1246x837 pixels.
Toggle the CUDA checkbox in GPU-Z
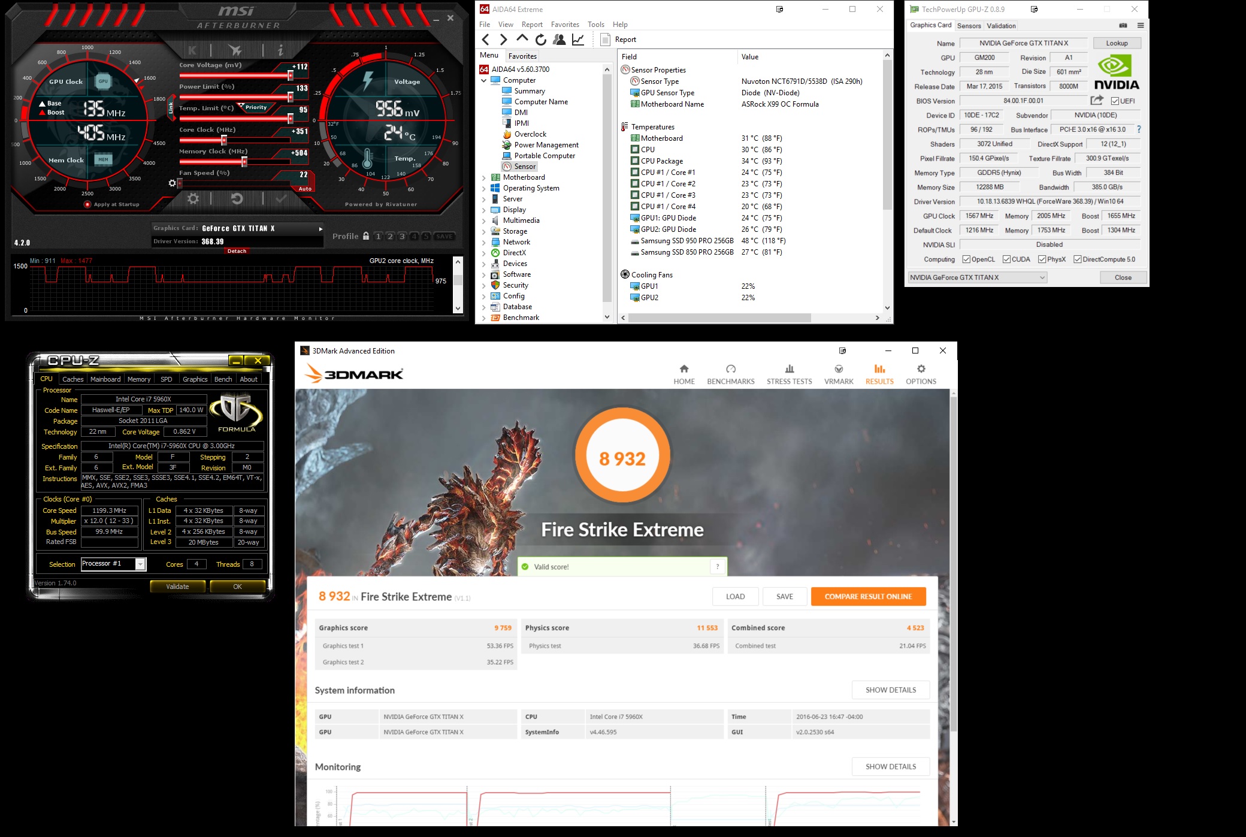click(1006, 259)
